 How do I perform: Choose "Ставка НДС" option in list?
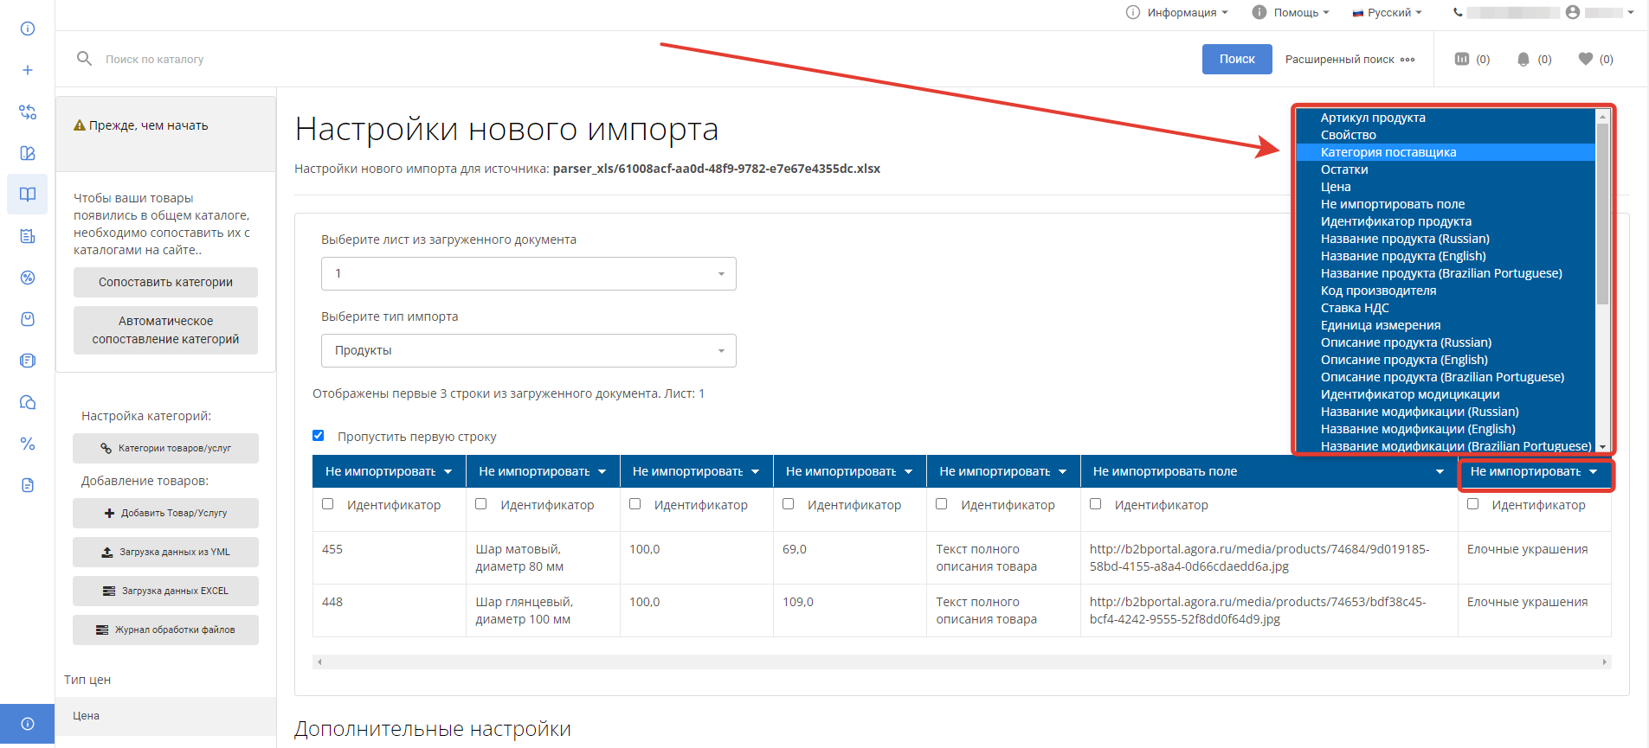click(x=1354, y=308)
